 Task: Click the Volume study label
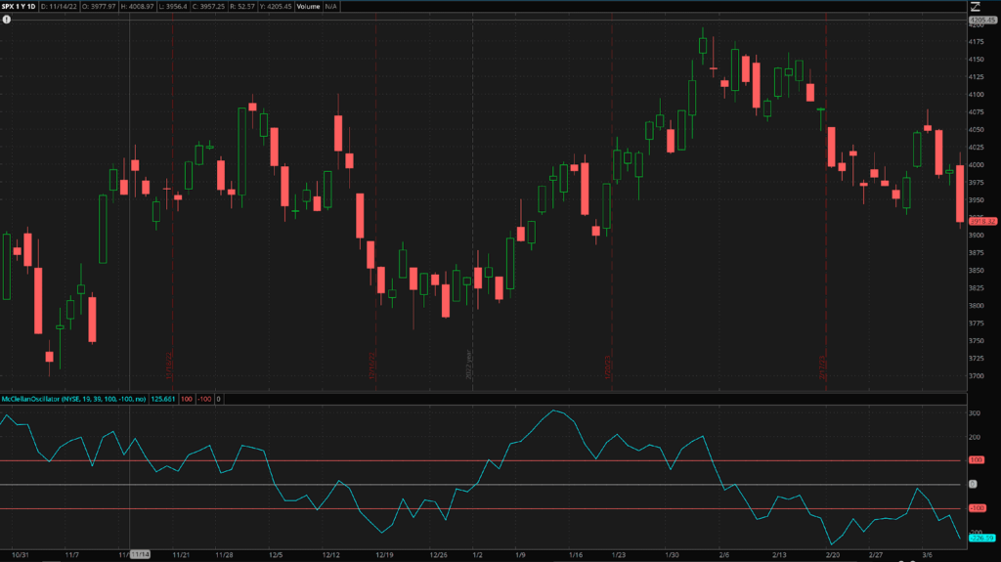point(308,7)
